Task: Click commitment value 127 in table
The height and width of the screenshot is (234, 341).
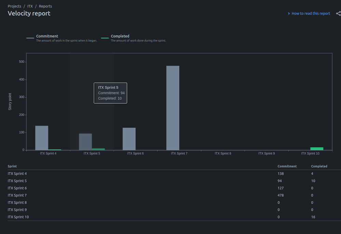Action: tap(281, 188)
